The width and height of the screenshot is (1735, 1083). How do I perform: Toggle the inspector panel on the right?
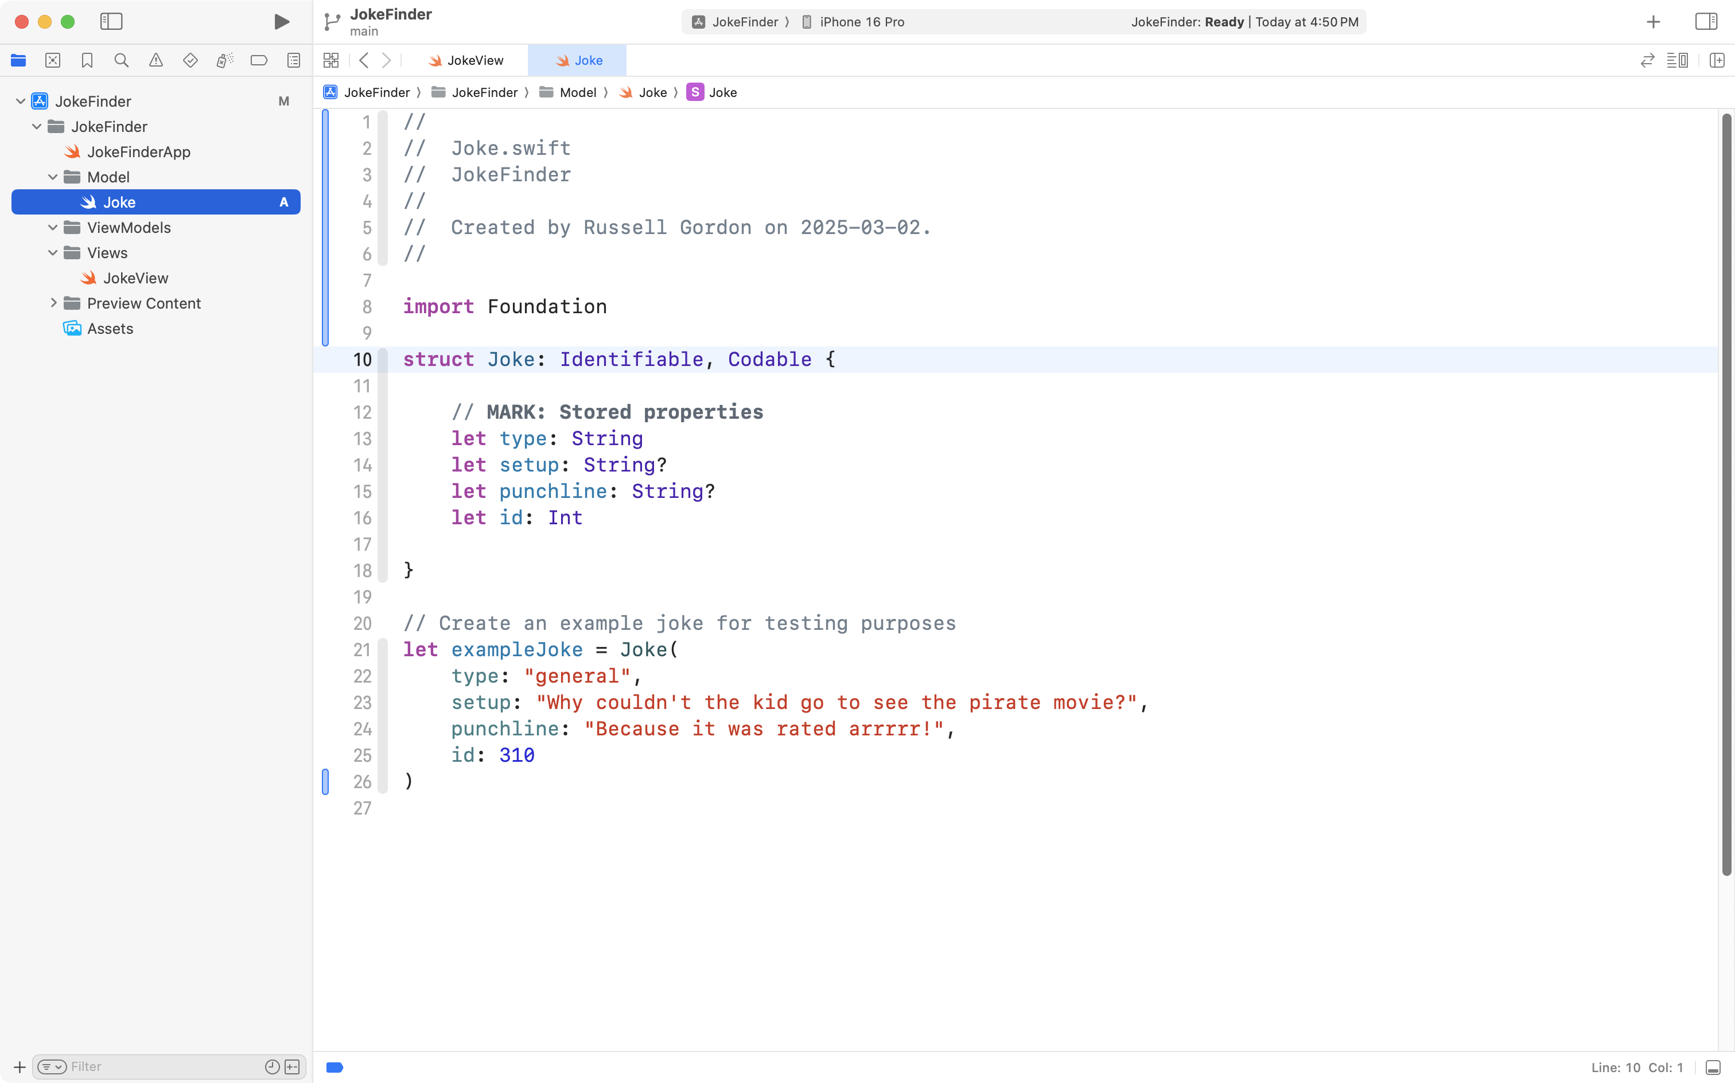tap(1706, 21)
